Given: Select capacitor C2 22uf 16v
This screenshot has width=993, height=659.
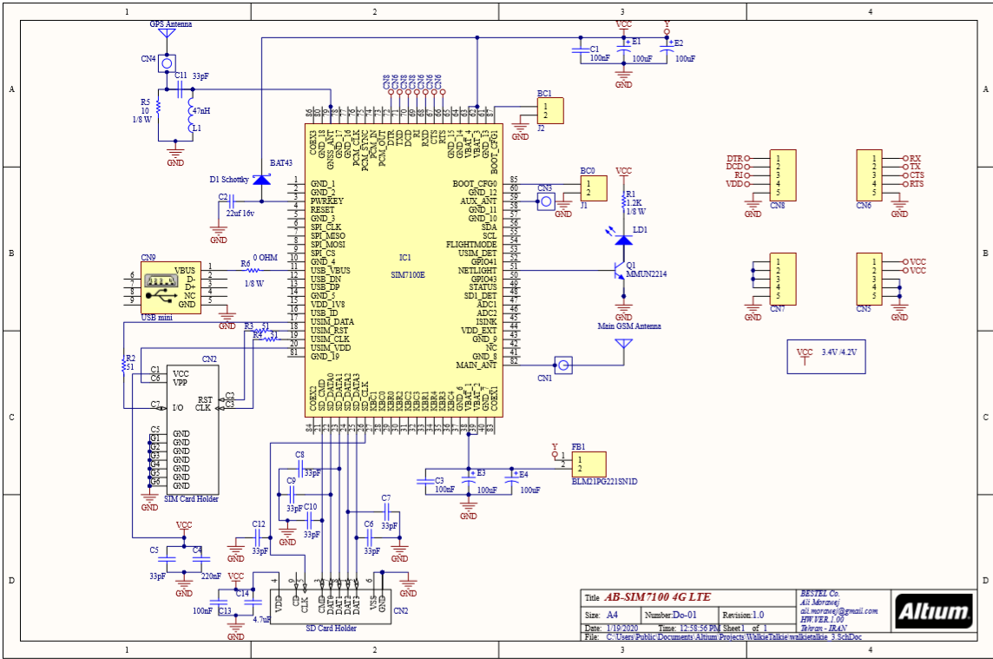Looking at the screenshot, I should [x=231, y=201].
